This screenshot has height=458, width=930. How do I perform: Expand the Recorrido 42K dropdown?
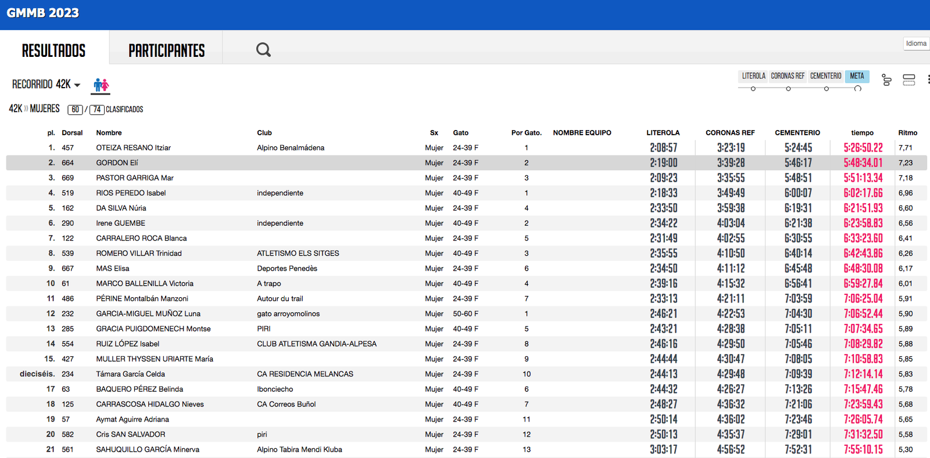tap(46, 85)
